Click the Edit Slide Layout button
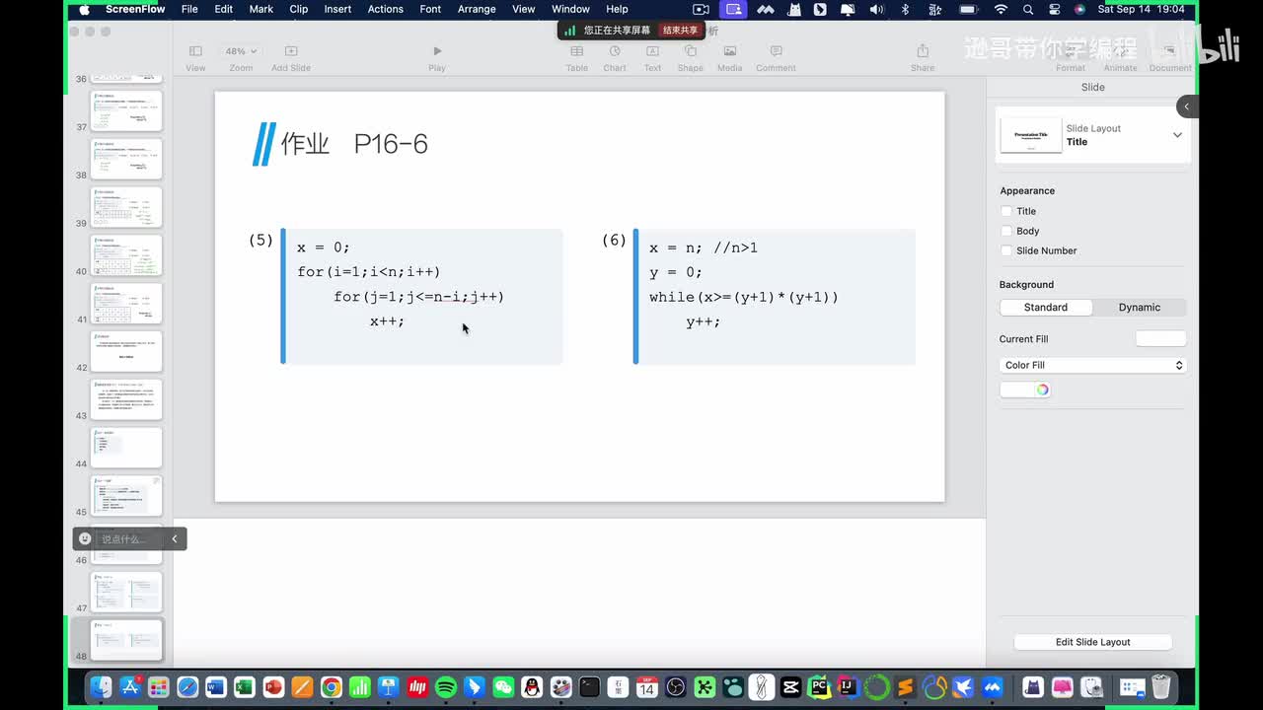Viewport: 1263px width, 710px height. 1093,642
